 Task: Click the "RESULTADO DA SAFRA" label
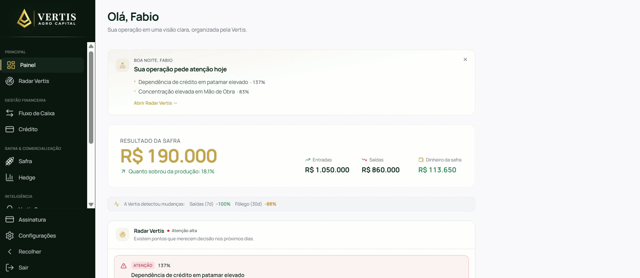(150, 141)
